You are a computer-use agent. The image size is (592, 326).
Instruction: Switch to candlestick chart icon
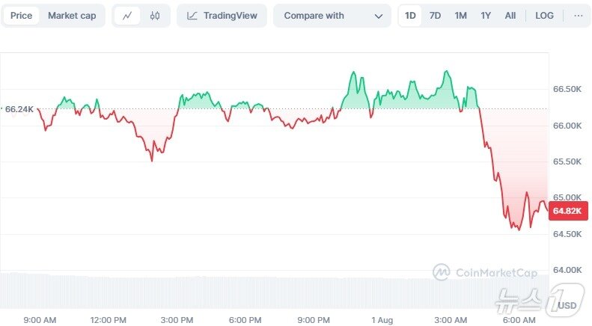point(155,16)
